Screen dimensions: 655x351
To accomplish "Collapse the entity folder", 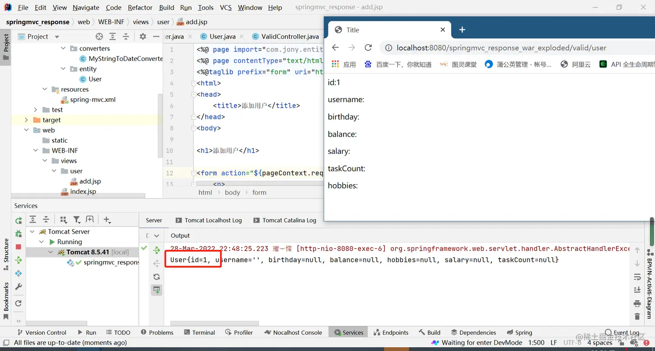I will (x=63, y=69).
